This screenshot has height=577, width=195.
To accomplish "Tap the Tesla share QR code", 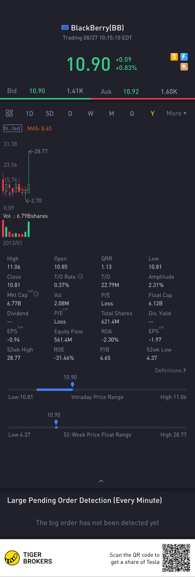I will coord(176,557).
